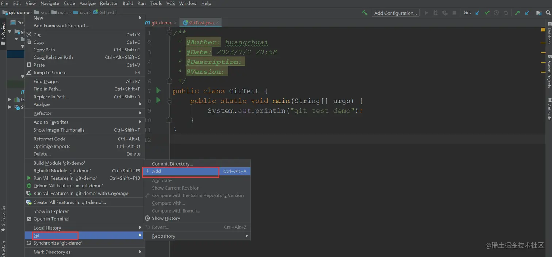Click the yellow warning marker at top of error stripe
The width and height of the screenshot is (552, 257).
[543, 30]
